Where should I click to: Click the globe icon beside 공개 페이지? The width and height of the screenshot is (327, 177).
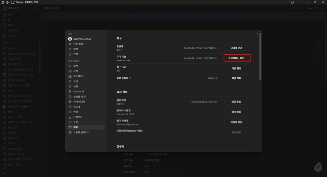(x=70, y=102)
